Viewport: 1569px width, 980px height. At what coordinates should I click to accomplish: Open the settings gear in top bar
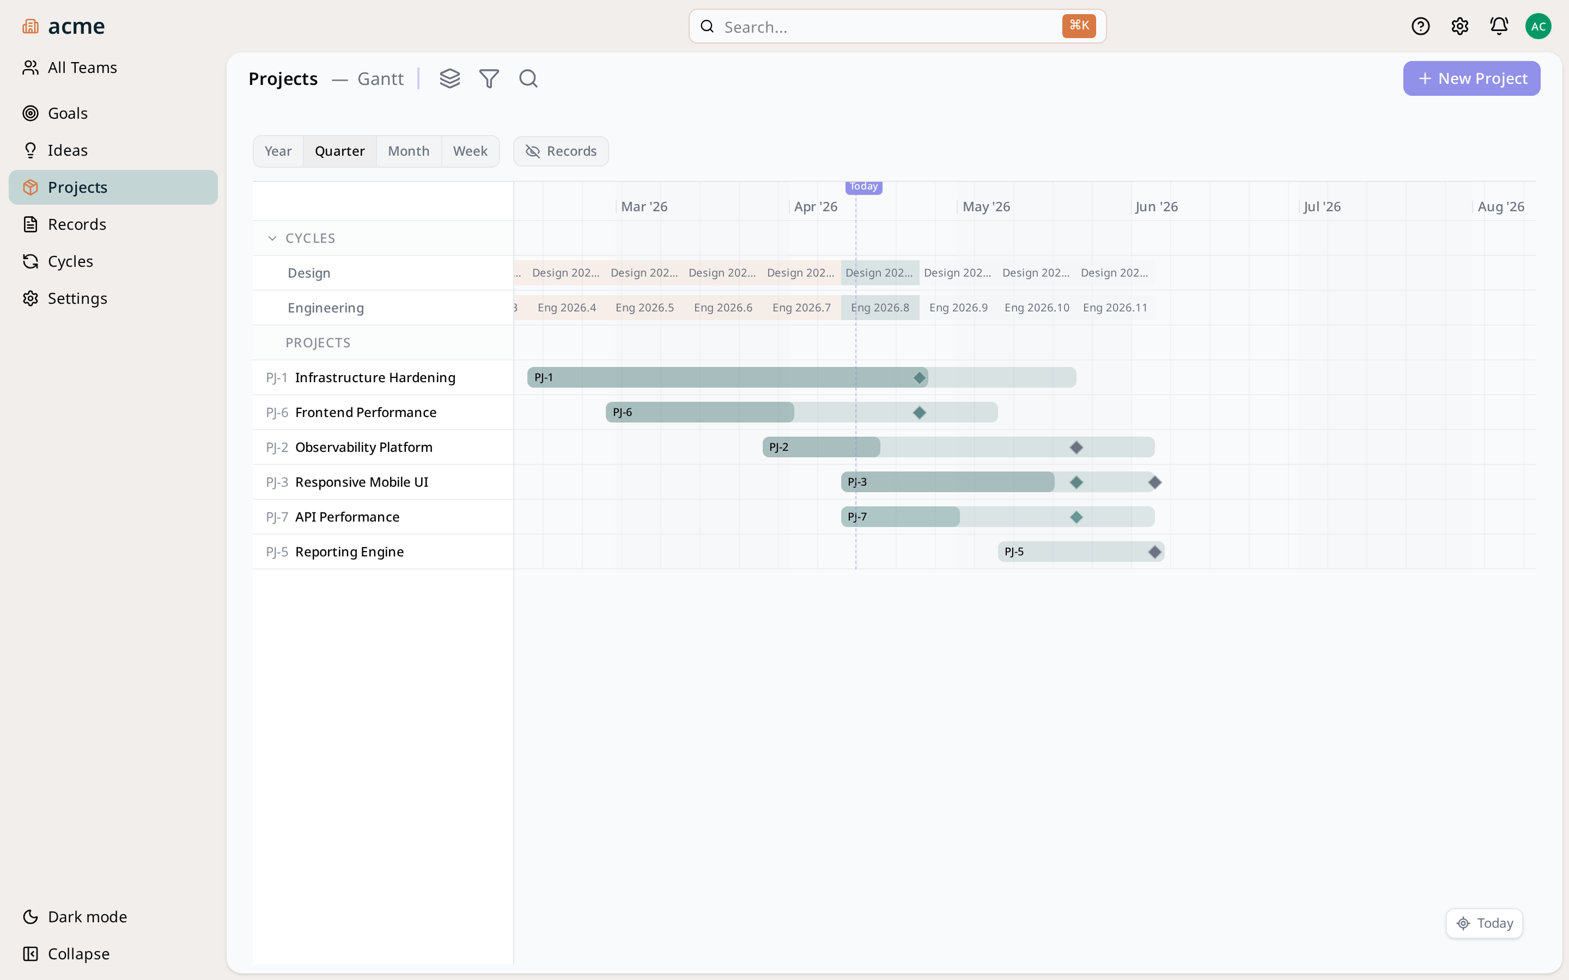coord(1460,26)
